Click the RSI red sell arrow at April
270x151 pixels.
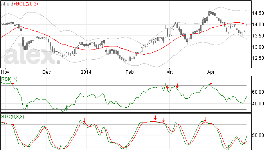point(211,82)
